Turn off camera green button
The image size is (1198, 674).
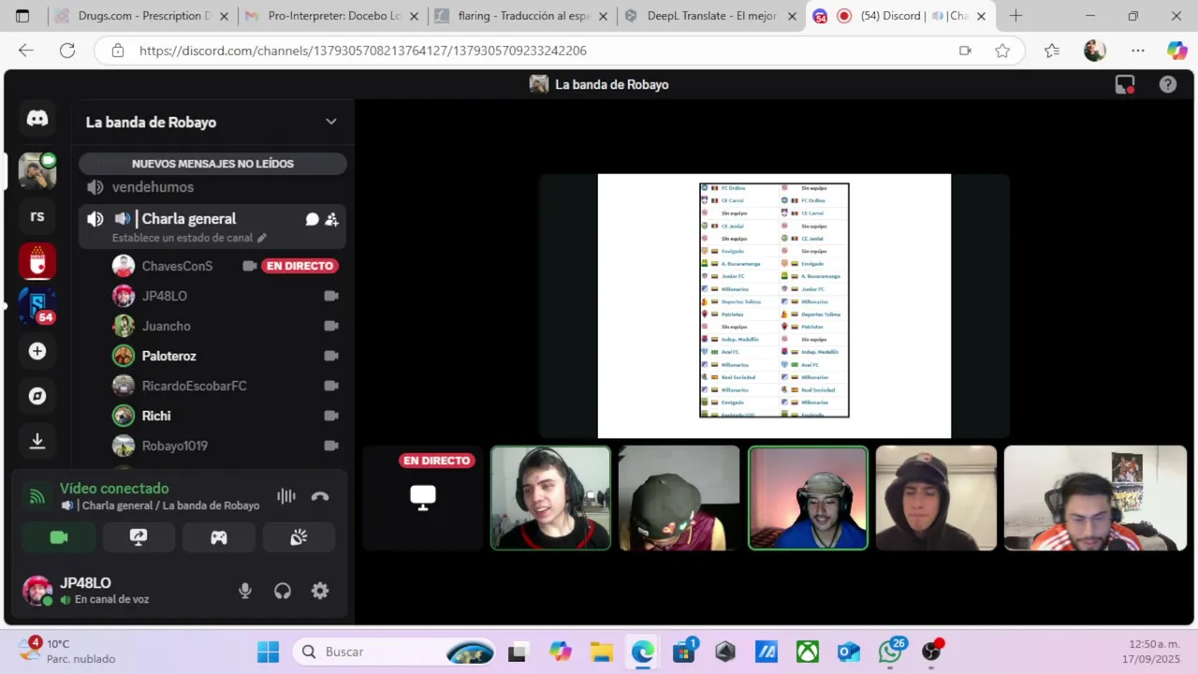tap(59, 537)
